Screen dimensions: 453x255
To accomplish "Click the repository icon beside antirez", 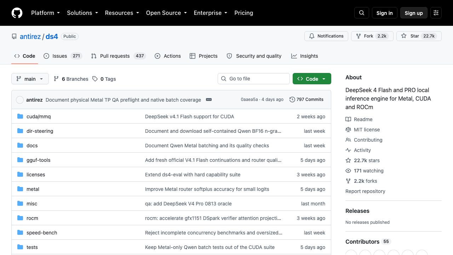I will 14,36.
